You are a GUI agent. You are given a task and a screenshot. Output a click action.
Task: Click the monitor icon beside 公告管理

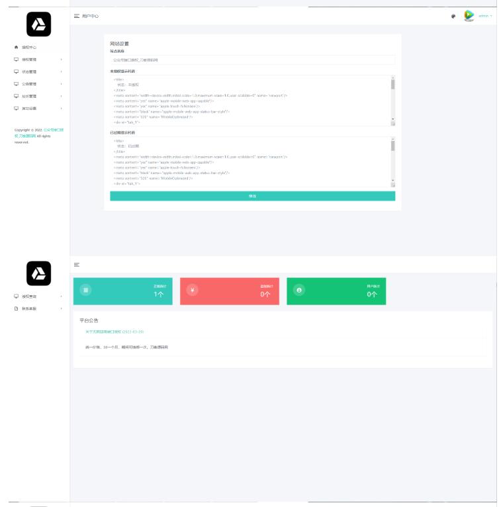click(17, 84)
